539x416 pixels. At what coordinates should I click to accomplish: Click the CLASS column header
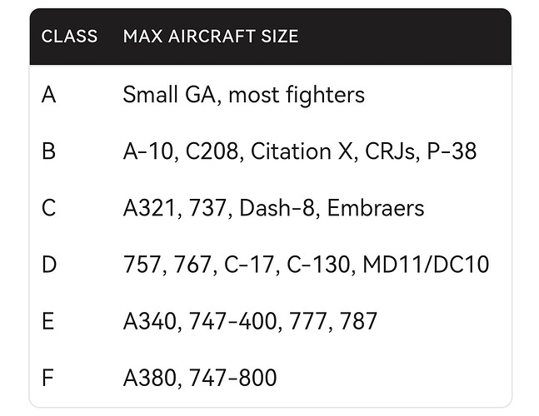click(69, 37)
